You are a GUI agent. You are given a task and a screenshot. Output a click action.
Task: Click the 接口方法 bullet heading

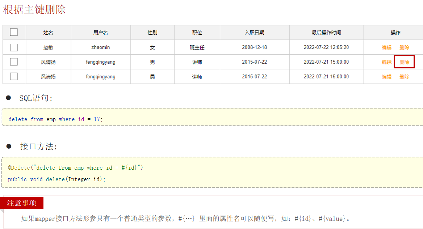(38, 146)
